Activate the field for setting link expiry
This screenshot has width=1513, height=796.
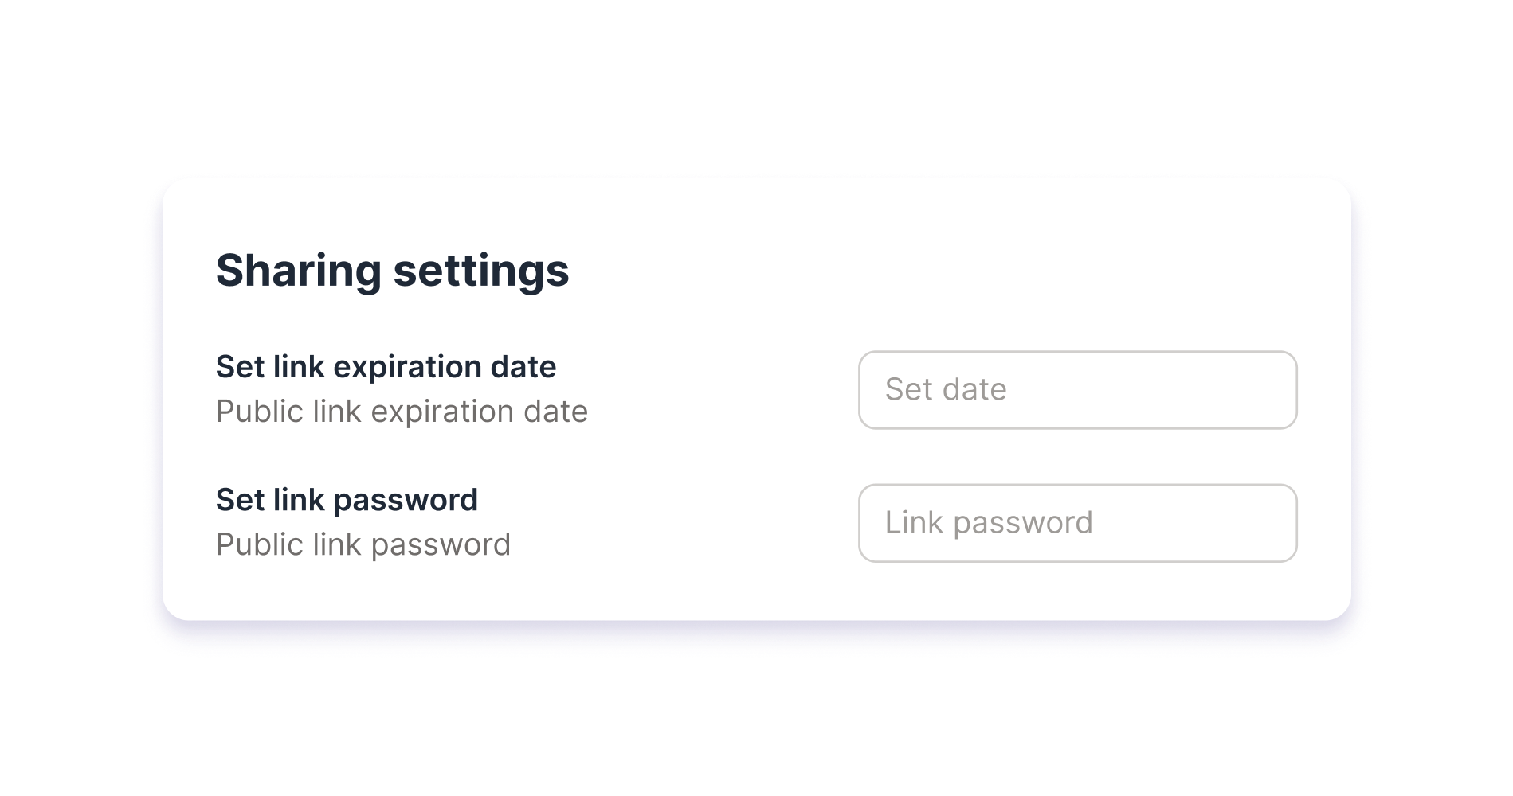point(1077,390)
